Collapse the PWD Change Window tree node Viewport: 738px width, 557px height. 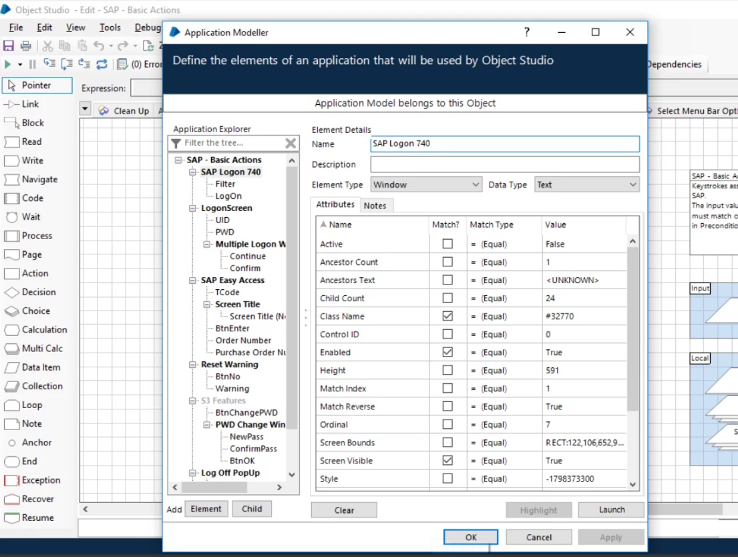pyautogui.click(x=207, y=425)
